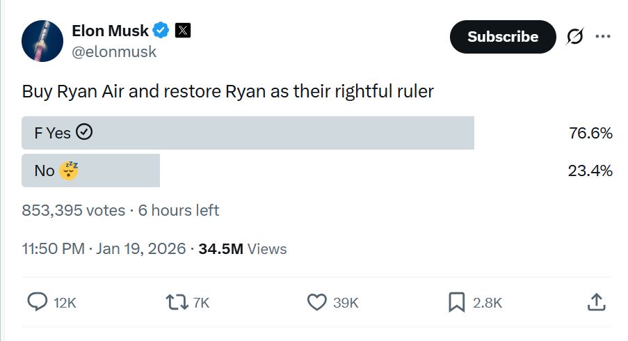Click the repost arrows icon

[x=177, y=301]
